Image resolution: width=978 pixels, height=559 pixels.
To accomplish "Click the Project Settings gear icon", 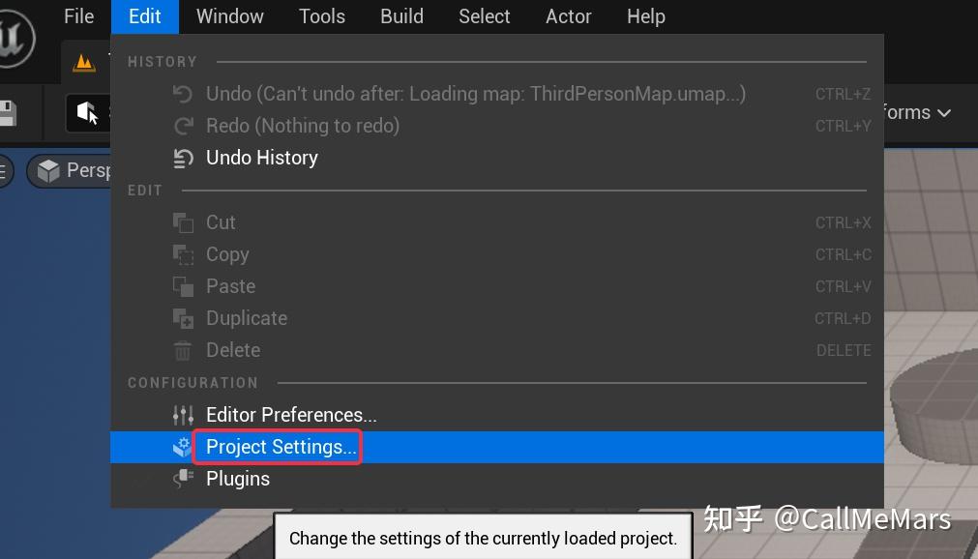I will [182, 447].
